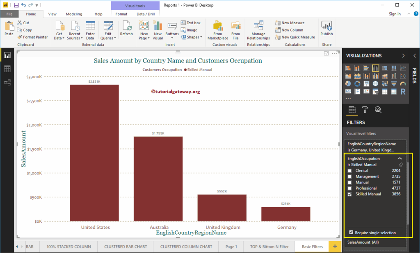Viewport: 420px width, 253px height.
Task: Open the Modeling ribbon tab
Action: (74, 14)
